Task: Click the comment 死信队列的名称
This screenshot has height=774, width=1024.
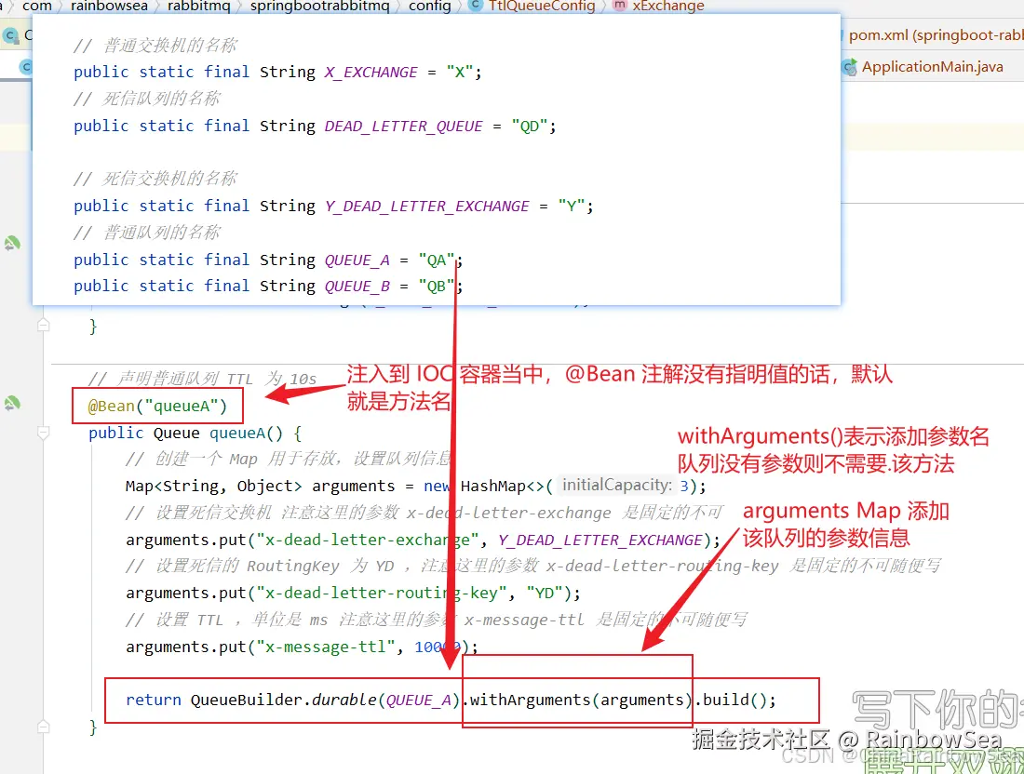Action: 148,100
